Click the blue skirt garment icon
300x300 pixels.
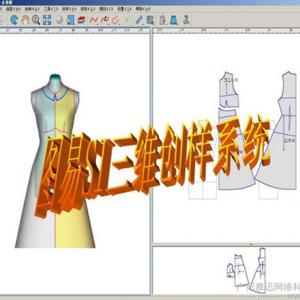click(x=174, y=19)
